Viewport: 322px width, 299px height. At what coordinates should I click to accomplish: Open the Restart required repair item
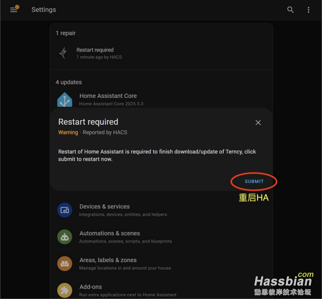(161, 53)
